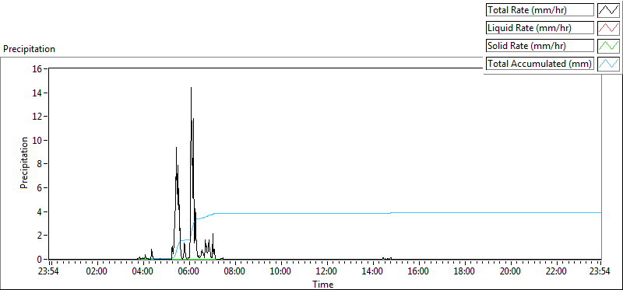This screenshot has width=623, height=290.
Task: Click the 23:54 end time axis label
Action: click(600, 272)
